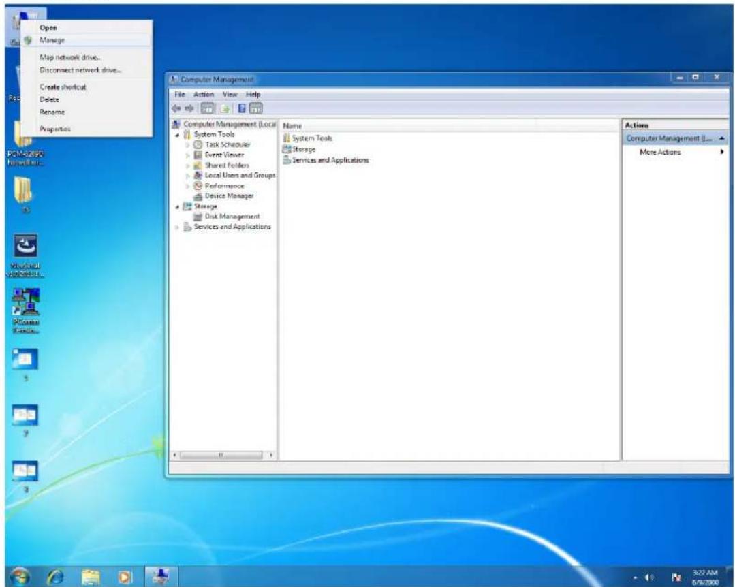
Task: Select Storage node in the console tree
Action: click(200, 206)
